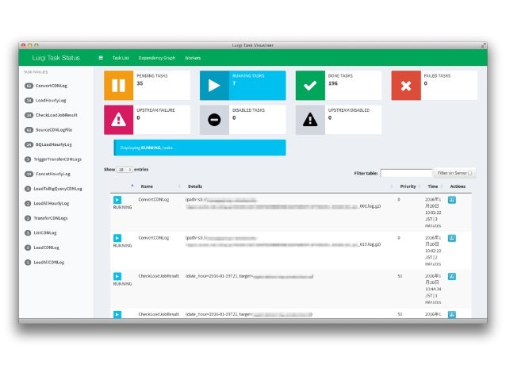Open graph action for last CheckLoadJobResult row
506x380 pixels.
452,314
